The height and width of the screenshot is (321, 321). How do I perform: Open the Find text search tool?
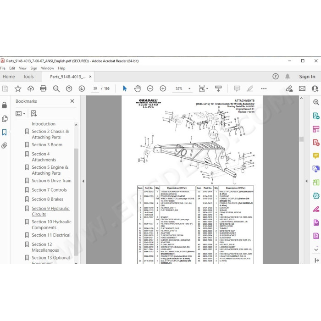[56, 89]
